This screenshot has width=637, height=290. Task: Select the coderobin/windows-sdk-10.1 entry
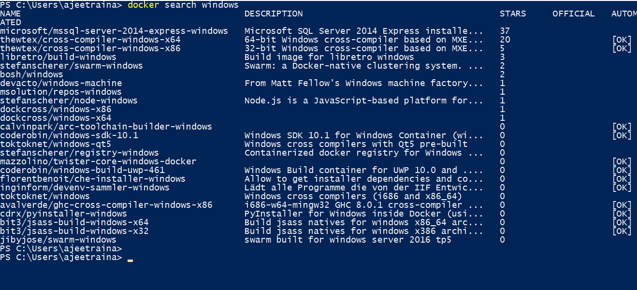coord(69,135)
